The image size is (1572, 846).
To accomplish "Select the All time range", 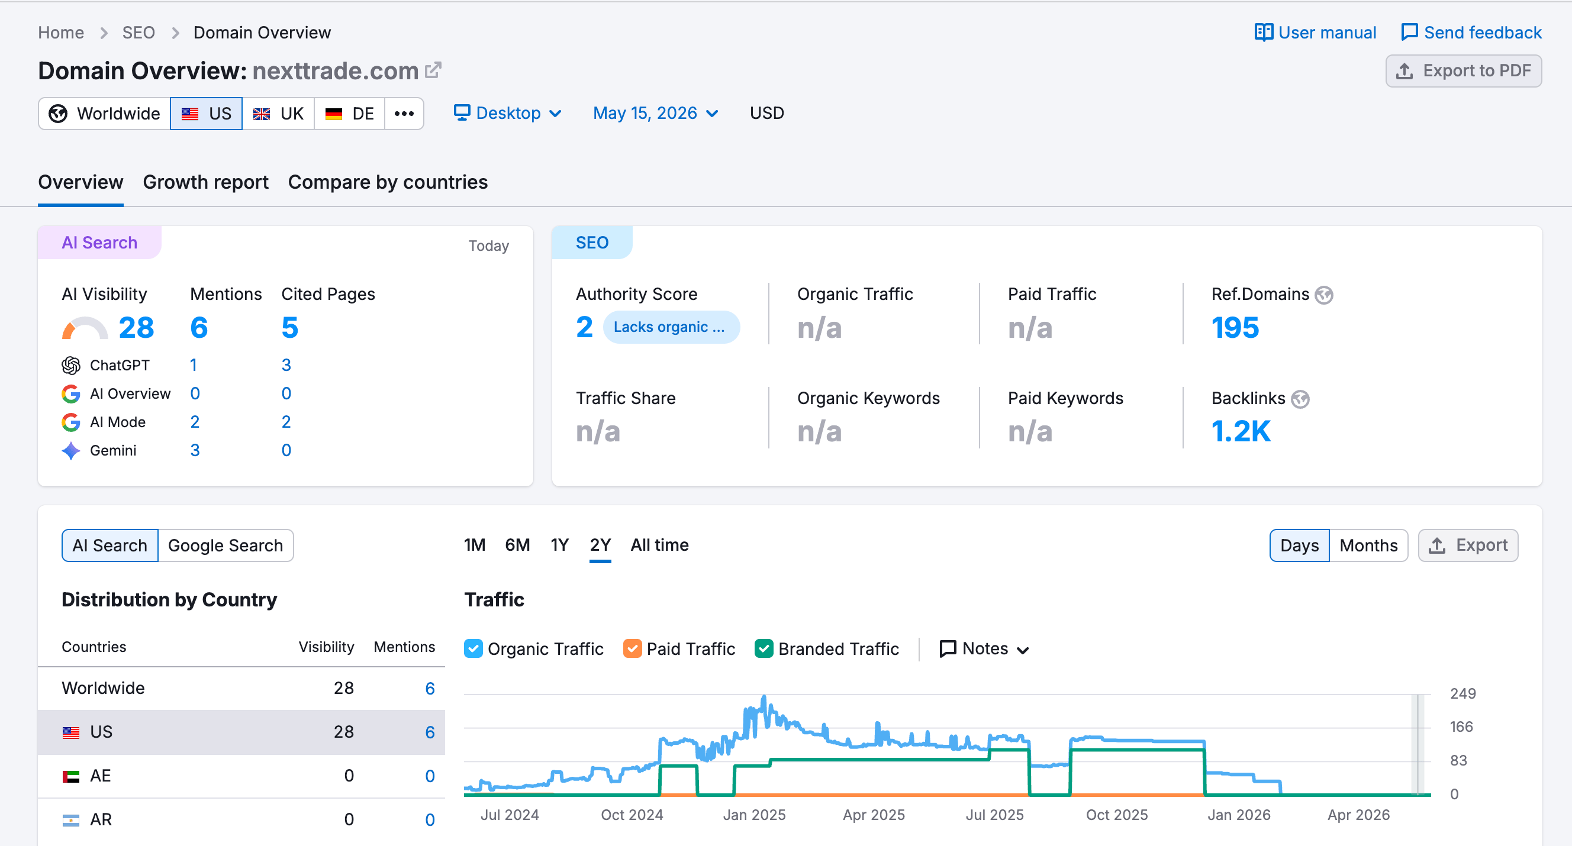I will [x=660, y=545].
